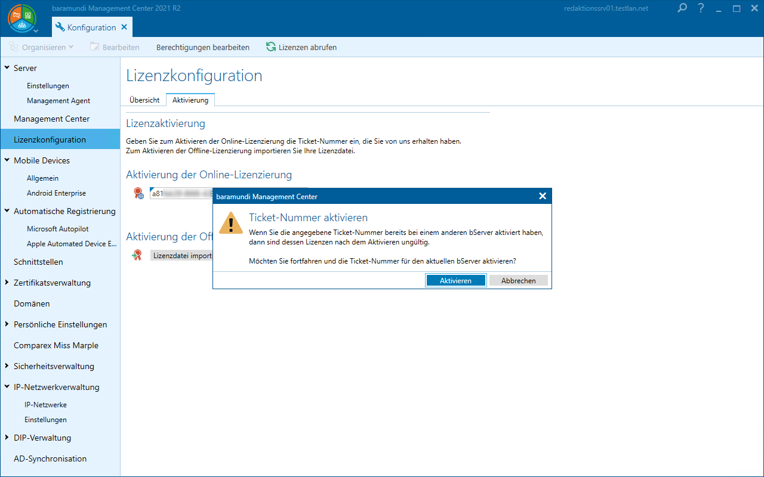Click the baramundi logo icon at top-left
The width and height of the screenshot is (764, 477).
coord(21,18)
